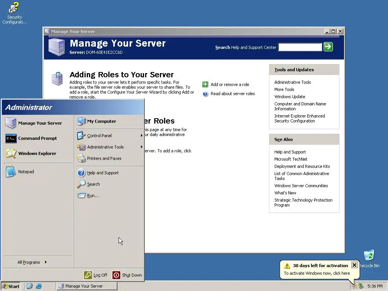
Task: Click Help and Support link under See Also
Action: (x=290, y=152)
